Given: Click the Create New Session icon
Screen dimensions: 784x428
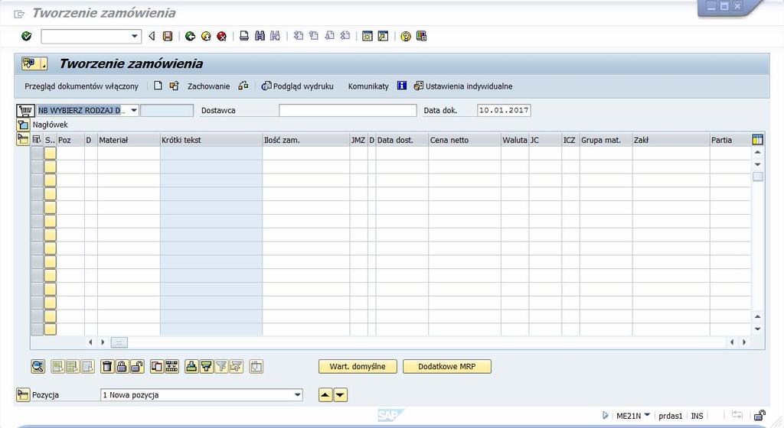Looking at the screenshot, I should (x=367, y=36).
